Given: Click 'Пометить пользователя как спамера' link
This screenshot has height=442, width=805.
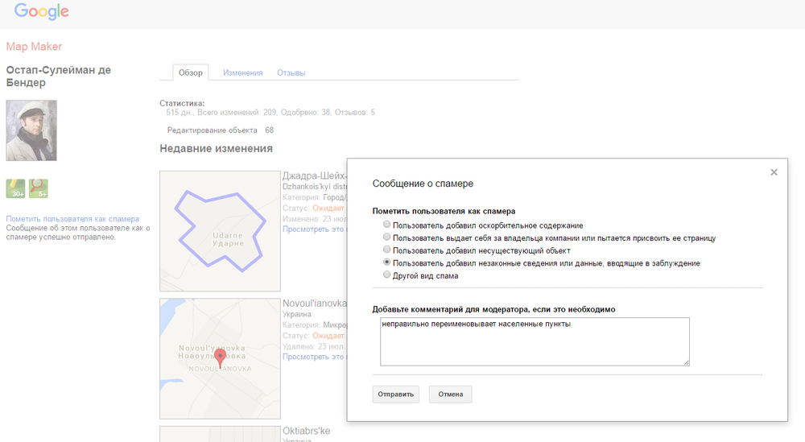Looking at the screenshot, I should pos(72,219).
